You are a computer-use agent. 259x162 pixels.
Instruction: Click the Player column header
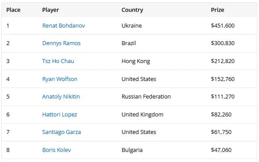coord(50,10)
